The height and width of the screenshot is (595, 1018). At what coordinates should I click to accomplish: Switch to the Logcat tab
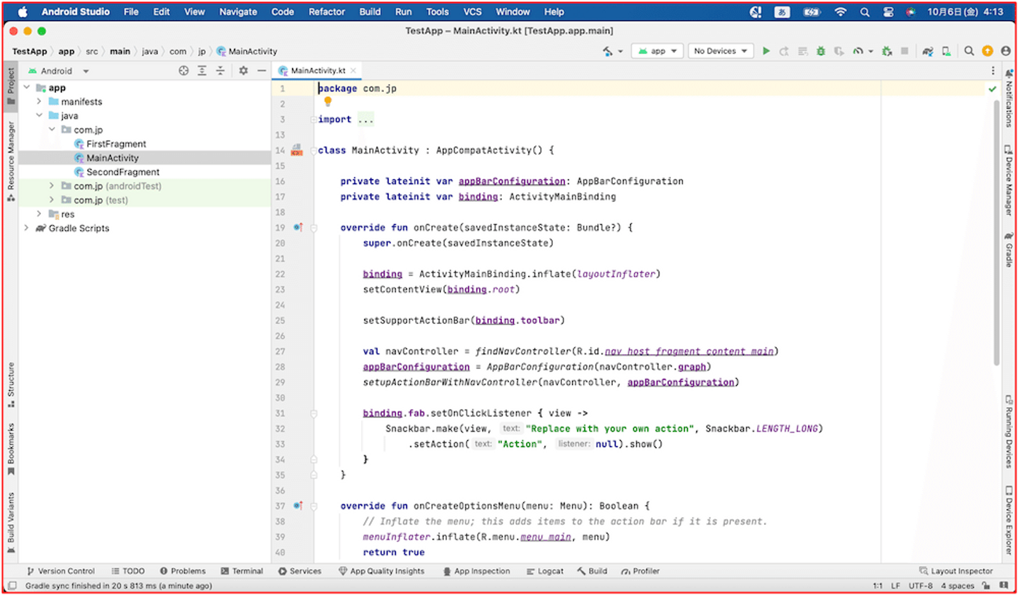[x=545, y=571]
